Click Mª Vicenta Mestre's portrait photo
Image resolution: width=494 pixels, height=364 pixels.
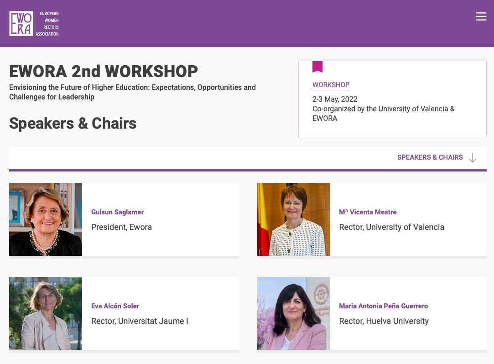(294, 219)
